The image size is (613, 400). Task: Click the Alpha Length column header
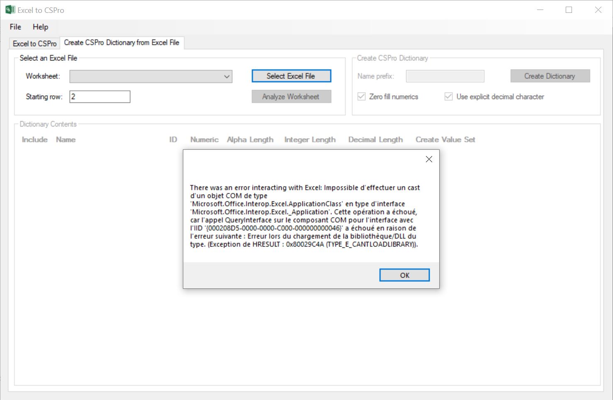250,140
